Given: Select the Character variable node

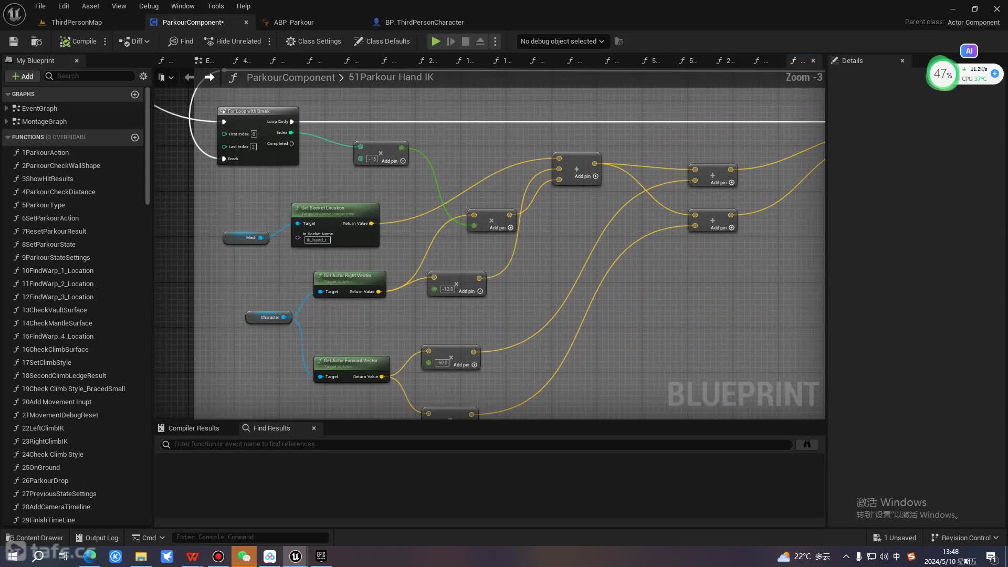Looking at the screenshot, I should [x=268, y=317].
